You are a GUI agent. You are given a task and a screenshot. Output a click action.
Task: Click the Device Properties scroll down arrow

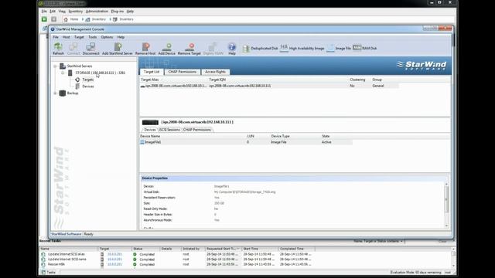446,225
